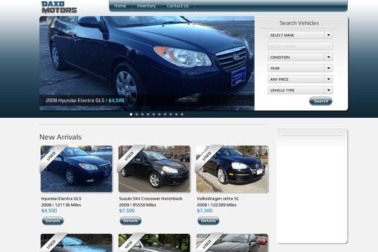Select the first carousel dot
This screenshot has width=378, height=252.
131,114
